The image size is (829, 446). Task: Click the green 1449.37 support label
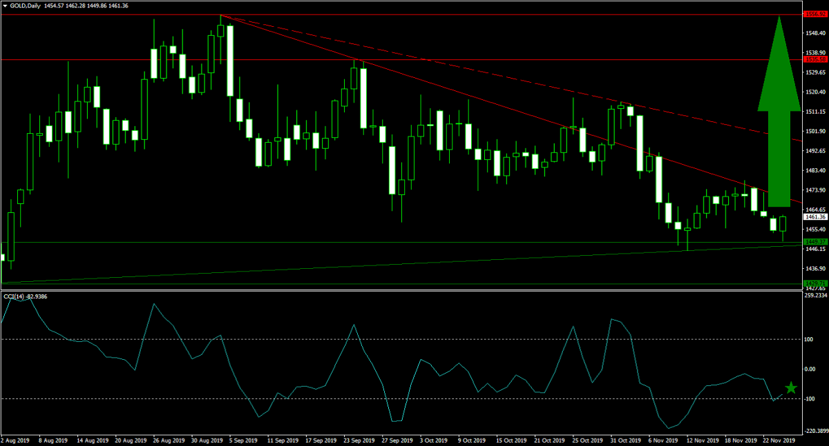click(815, 242)
